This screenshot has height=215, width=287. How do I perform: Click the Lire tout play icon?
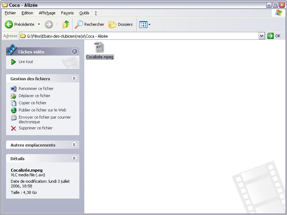[14, 62]
